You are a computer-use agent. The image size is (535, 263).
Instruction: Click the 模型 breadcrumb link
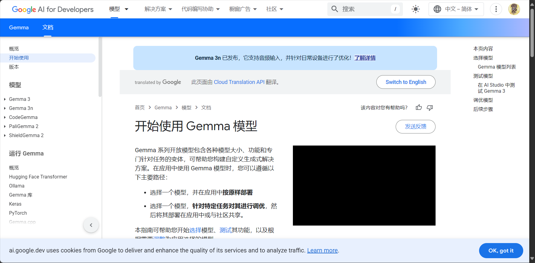pyautogui.click(x=186, y=107)
